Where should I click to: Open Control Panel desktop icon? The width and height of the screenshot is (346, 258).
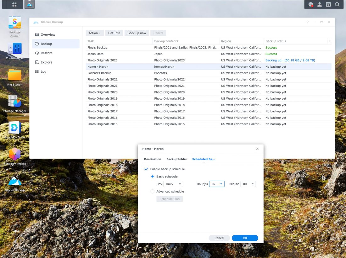(x=14, y=50)
